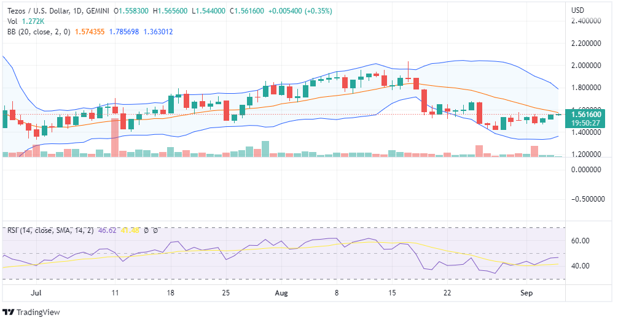Click the blue BB upper value 1.785698
This screenshot has height=323, width=618.
click(x=125, y=31)
